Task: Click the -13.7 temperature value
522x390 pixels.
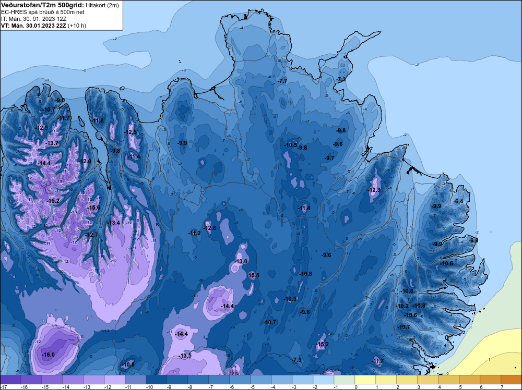Action: [52, 143]
